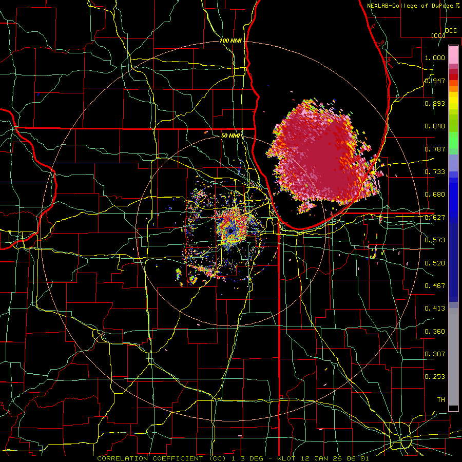
Task: Select the 0.787 scale value
Action: pos(435,149)
